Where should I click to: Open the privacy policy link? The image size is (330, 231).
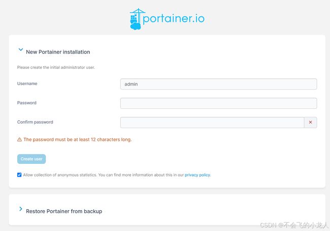(197, 175)
